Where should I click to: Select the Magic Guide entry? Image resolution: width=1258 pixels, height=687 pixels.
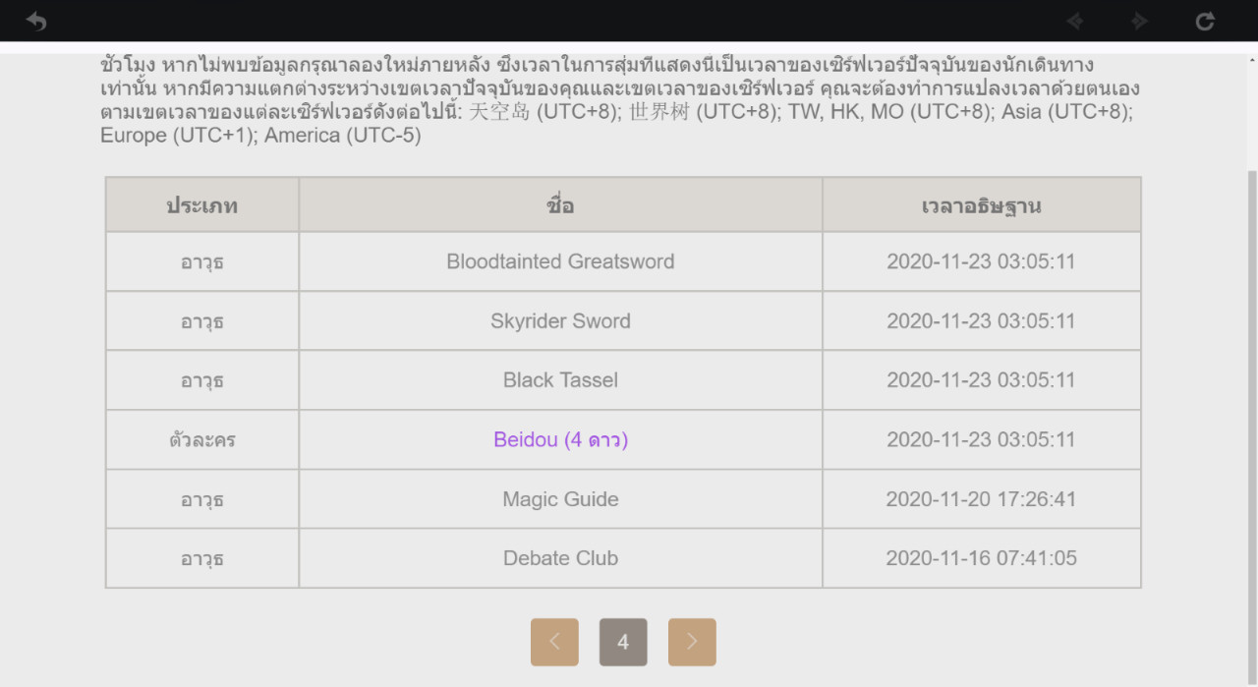tap(560, 499)
